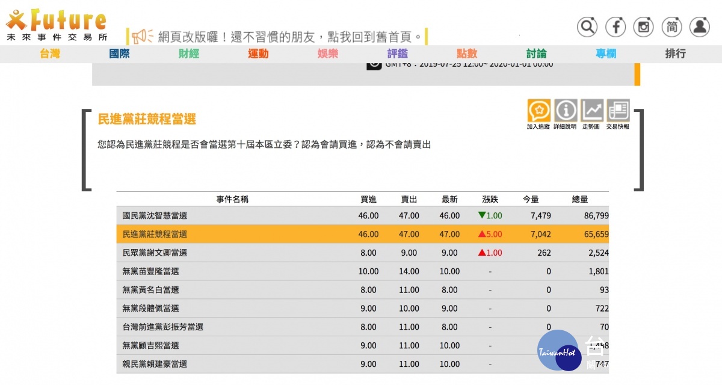Viewport: 722px width, 385px height.
Task: Click the ▲5.00 change for 莊競程
Action: click(x=490, y=234)
